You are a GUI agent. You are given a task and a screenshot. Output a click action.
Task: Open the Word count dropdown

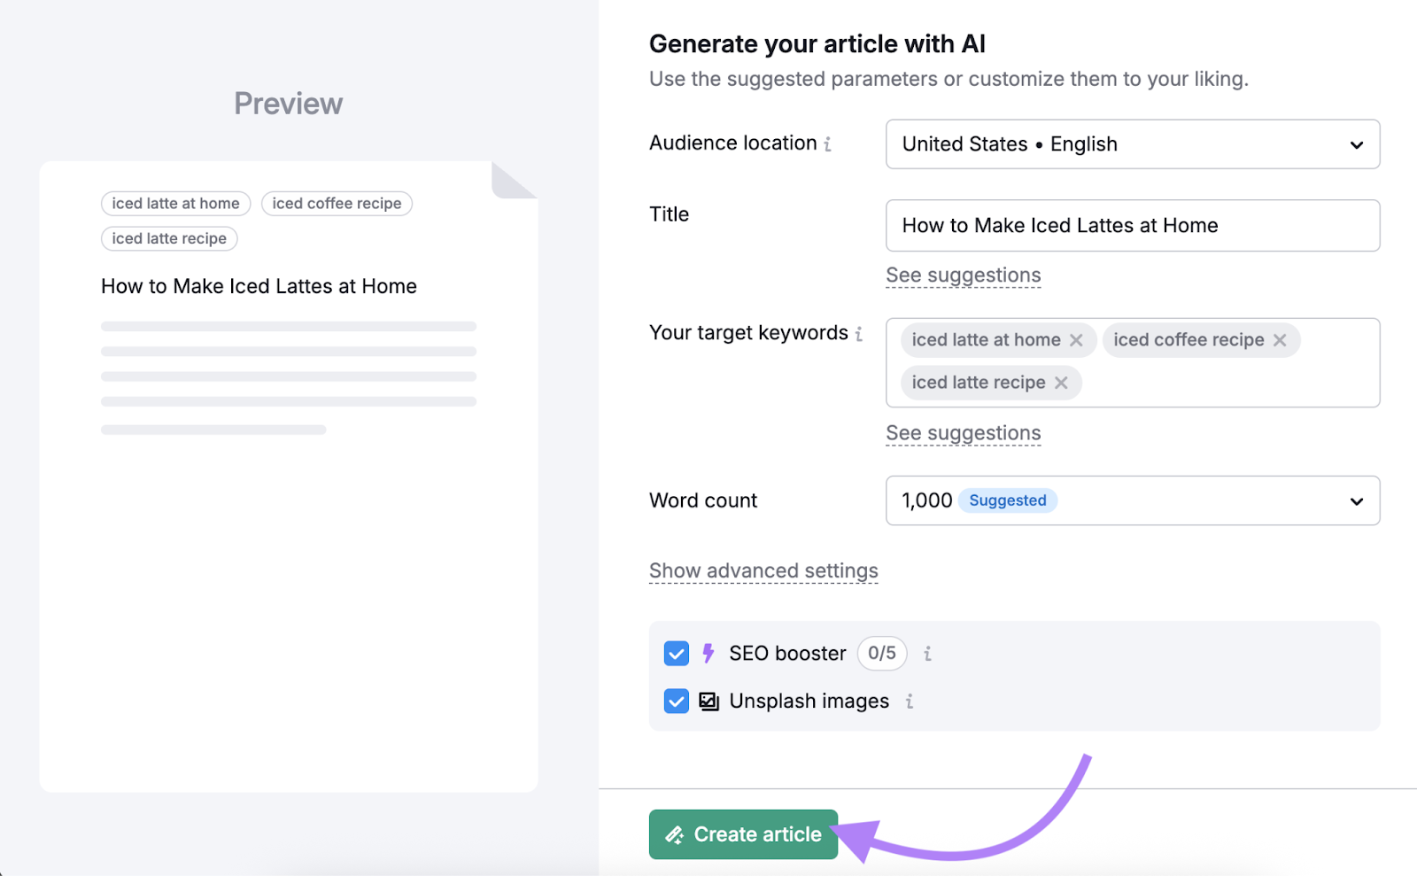[1356, 500]
